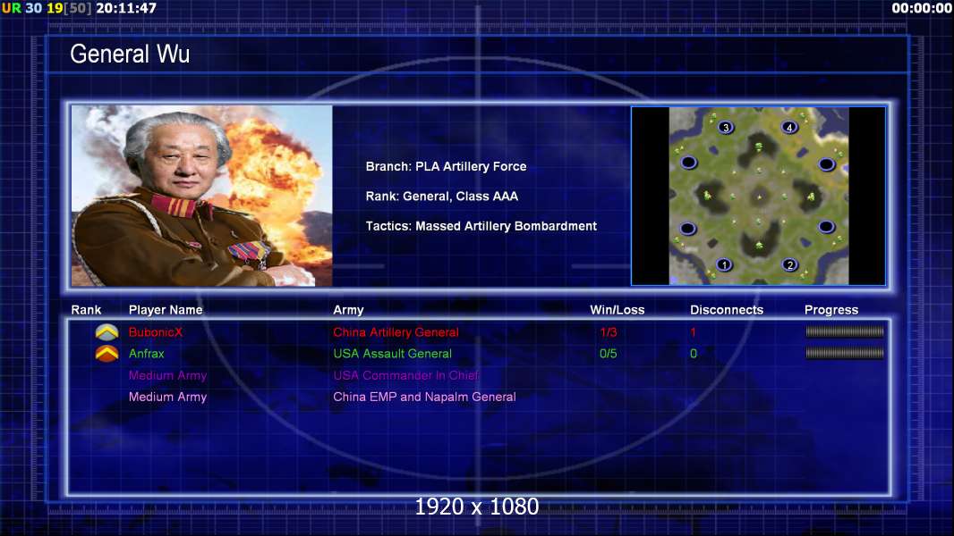The height and width of the screenshot is (536, 954).
Task: Click the Player Name column header
Action: [166, 310]
